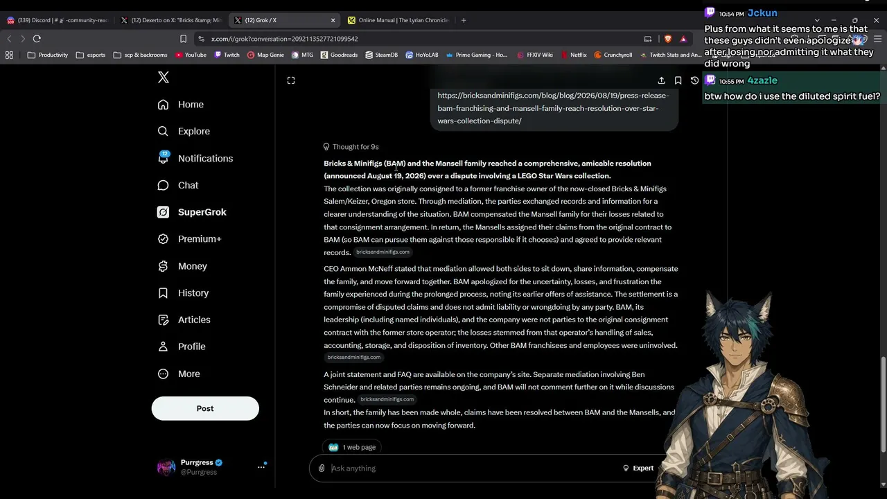Click the Money dollar icon
Screen dimensions: 887x499
pos(163,266)
